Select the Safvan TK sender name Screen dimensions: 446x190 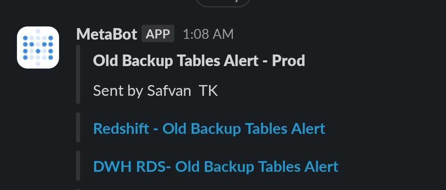point(183,91)
